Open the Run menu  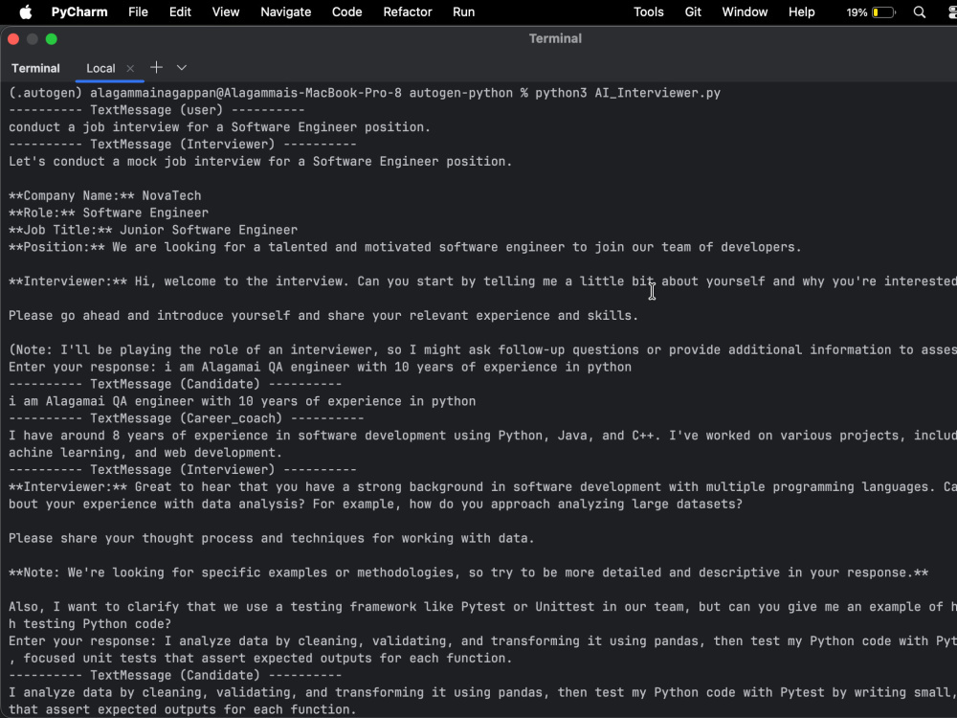464,11
